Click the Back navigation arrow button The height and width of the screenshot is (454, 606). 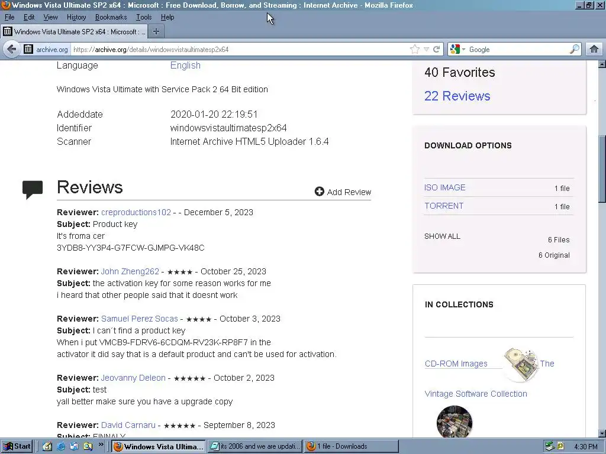point(12,49)
